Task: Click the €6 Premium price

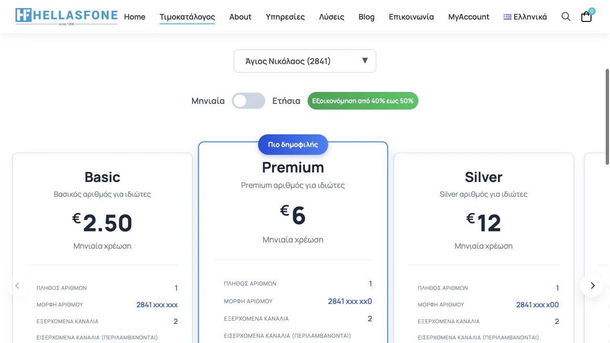Action: coord(293,215)
